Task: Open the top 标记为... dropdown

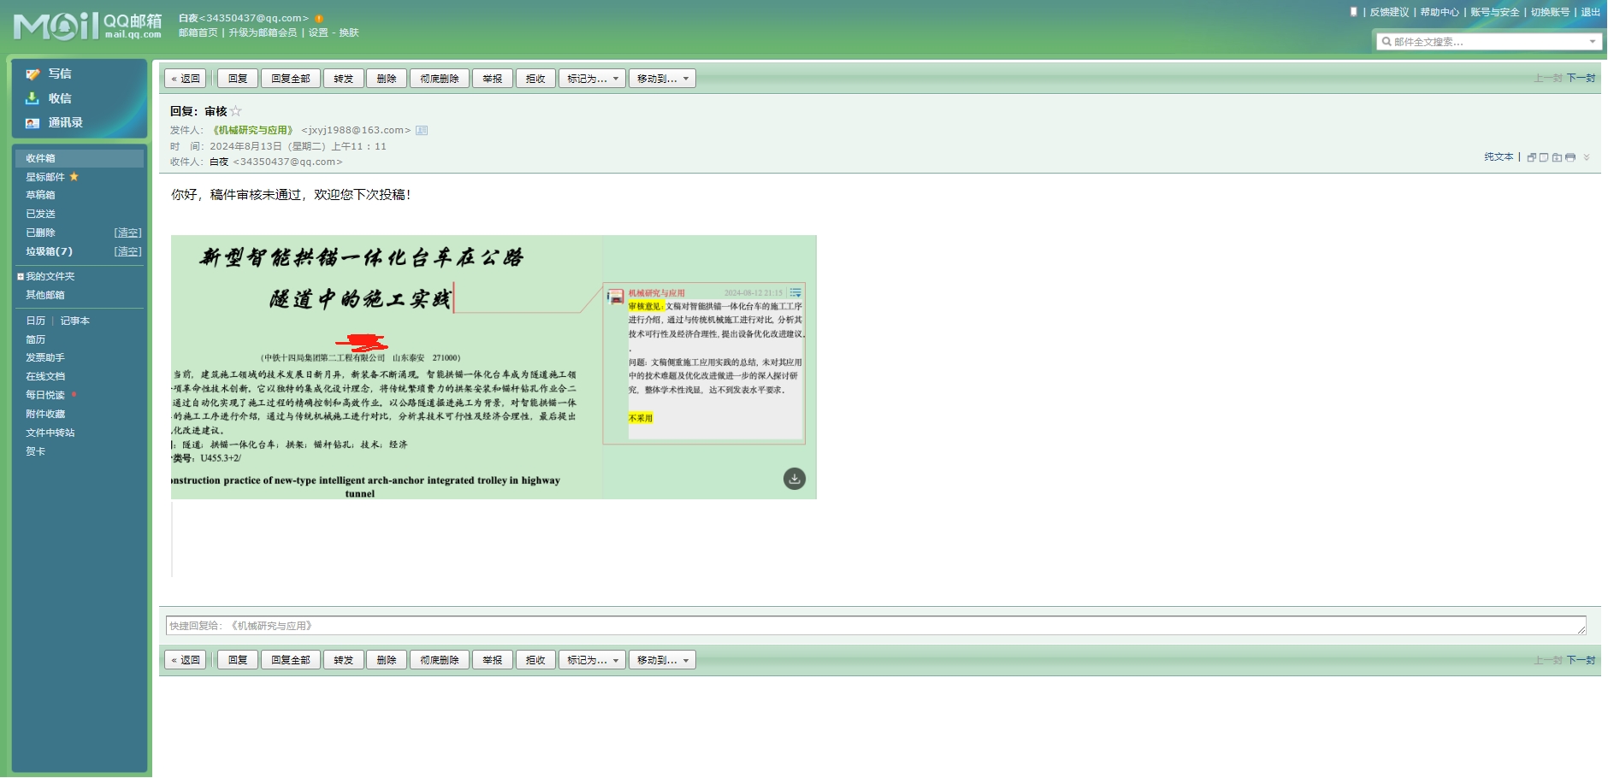Action: 592,79
